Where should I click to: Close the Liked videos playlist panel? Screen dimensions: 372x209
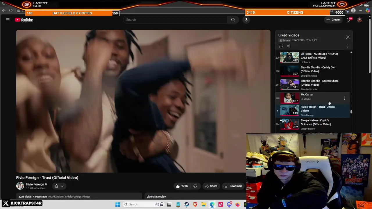pyautogui.click(x=348, y=37)
